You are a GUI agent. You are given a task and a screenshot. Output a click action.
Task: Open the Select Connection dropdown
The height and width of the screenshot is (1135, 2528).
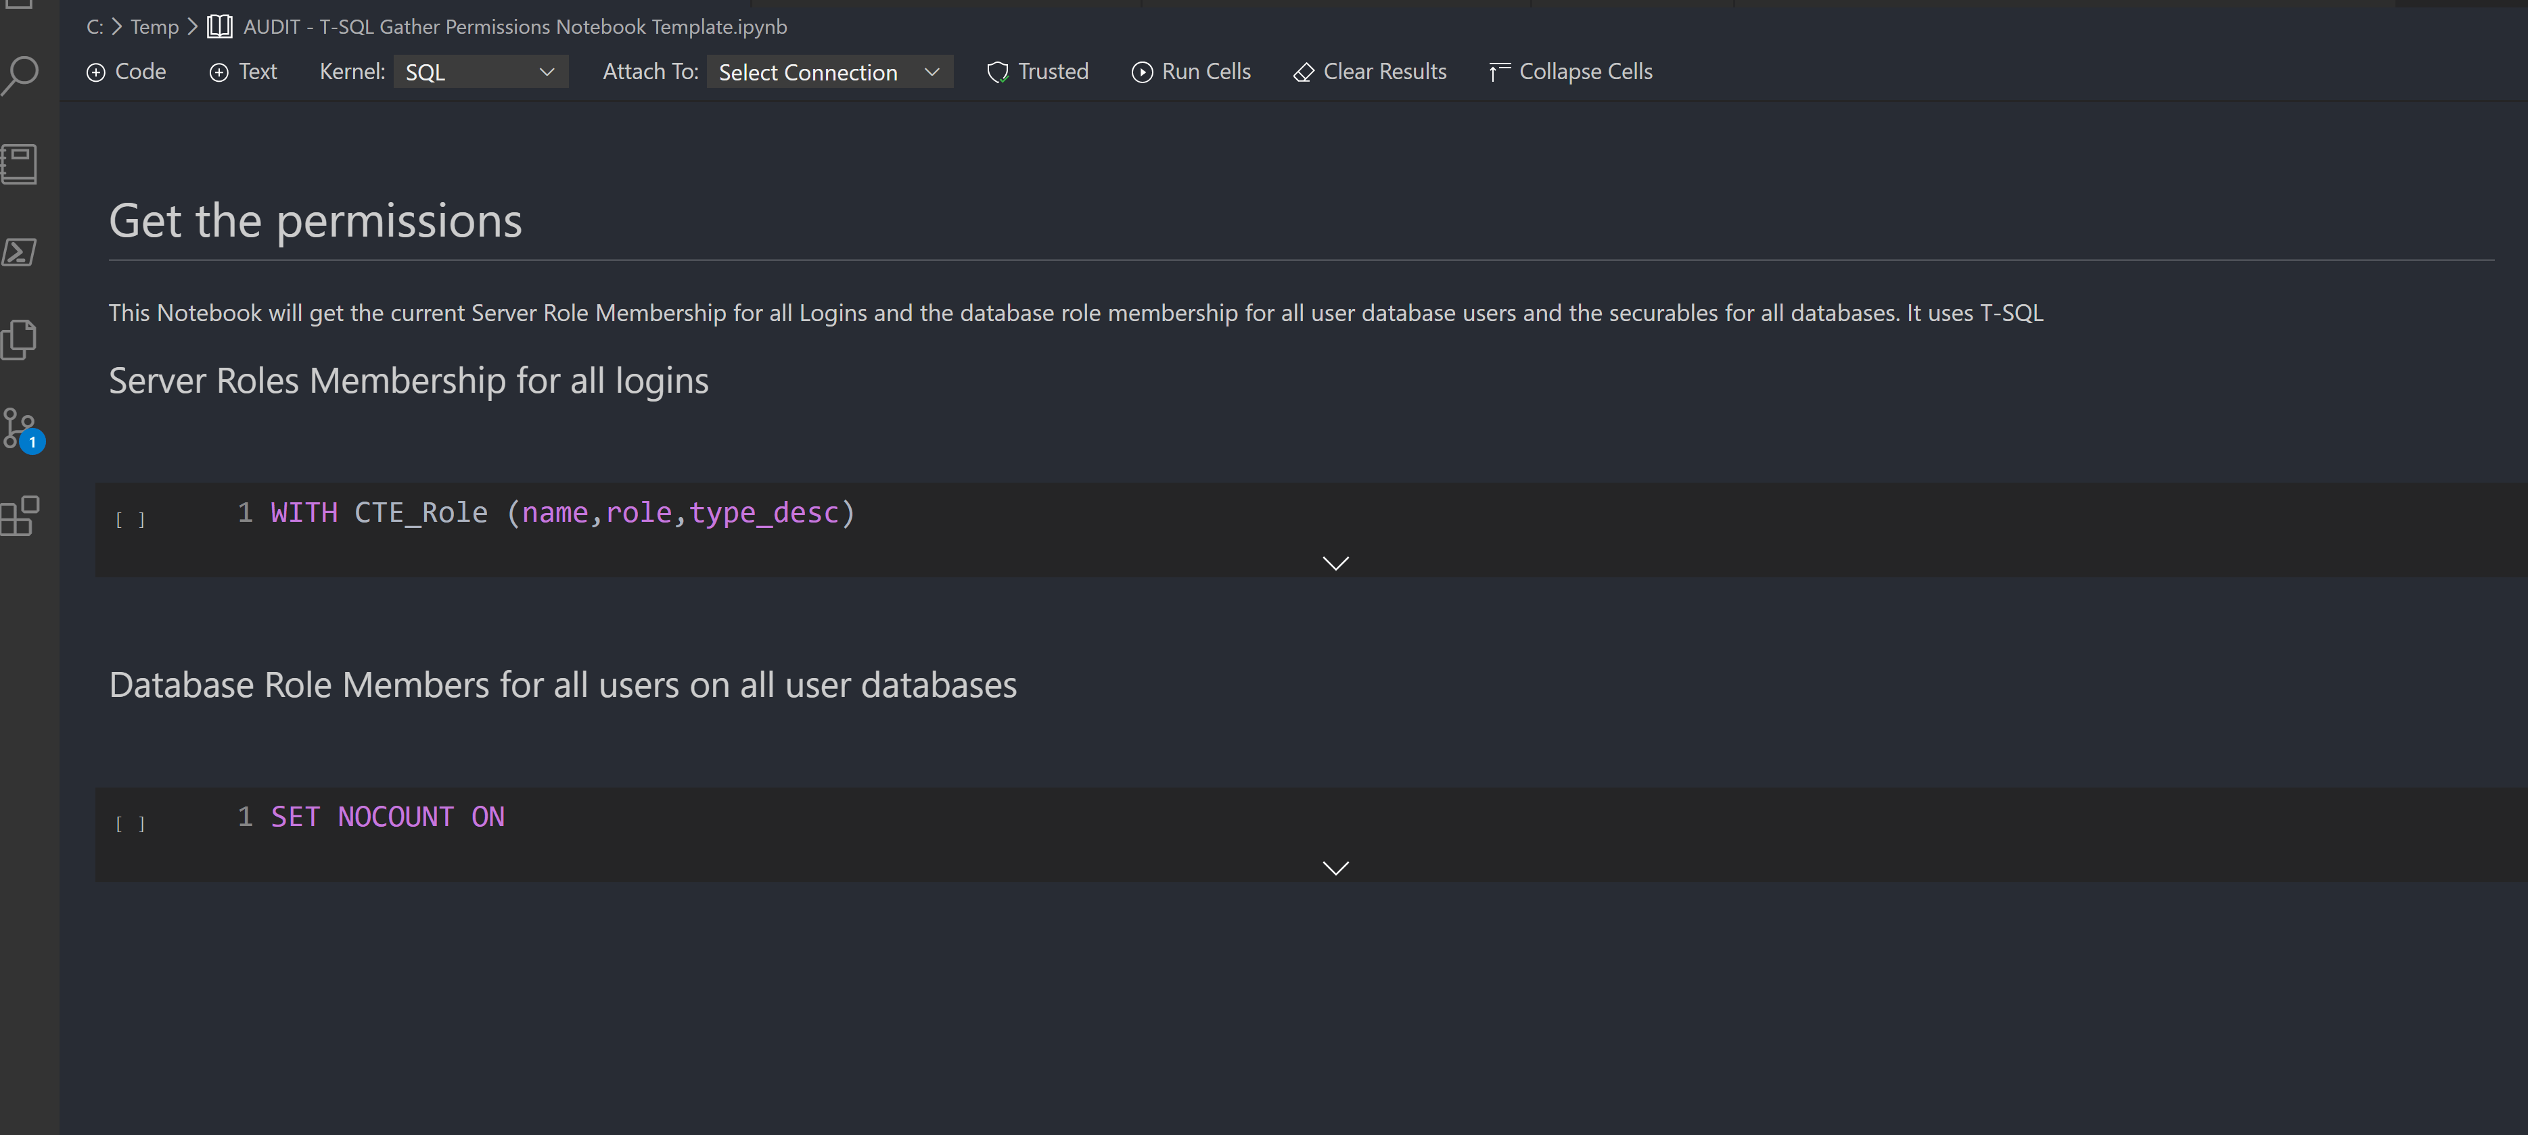pyautogui.click(x=829, y=72)
